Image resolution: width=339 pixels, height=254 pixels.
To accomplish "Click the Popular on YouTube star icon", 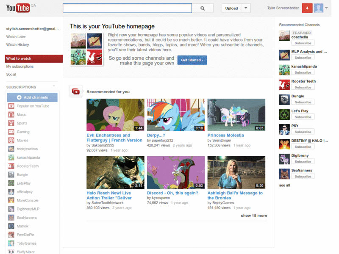I will 11,106.
